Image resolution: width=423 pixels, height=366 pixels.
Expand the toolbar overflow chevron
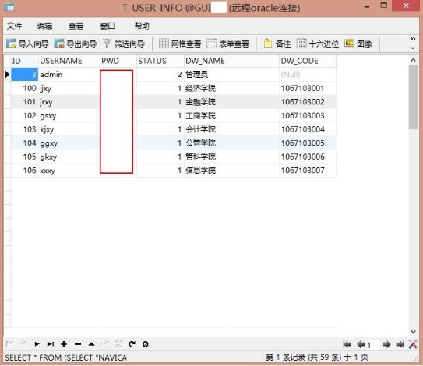412,43
